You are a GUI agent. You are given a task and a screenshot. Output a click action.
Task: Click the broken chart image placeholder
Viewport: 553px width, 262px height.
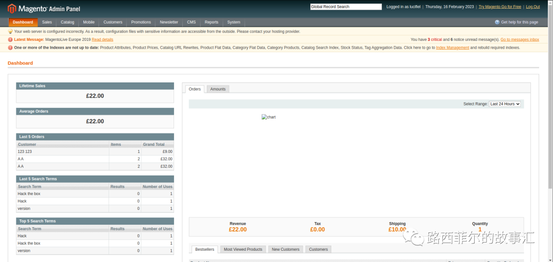(269, 117)
